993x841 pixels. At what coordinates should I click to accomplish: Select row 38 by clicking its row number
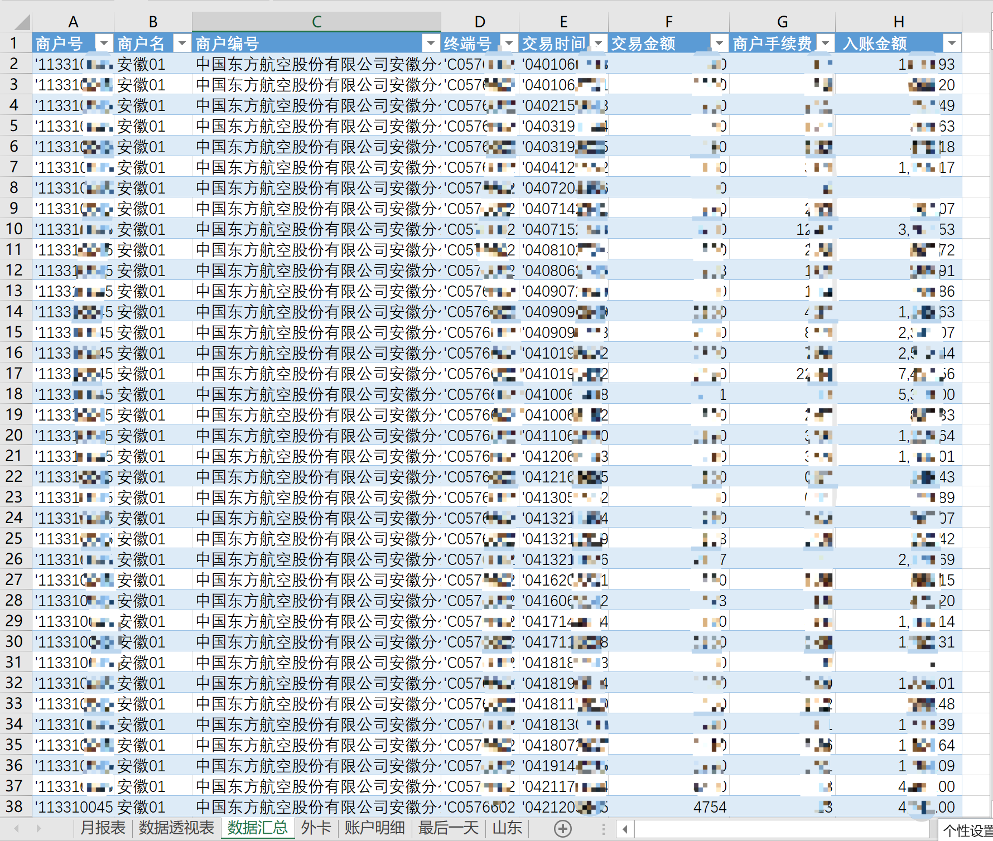(x=15, y=807)
